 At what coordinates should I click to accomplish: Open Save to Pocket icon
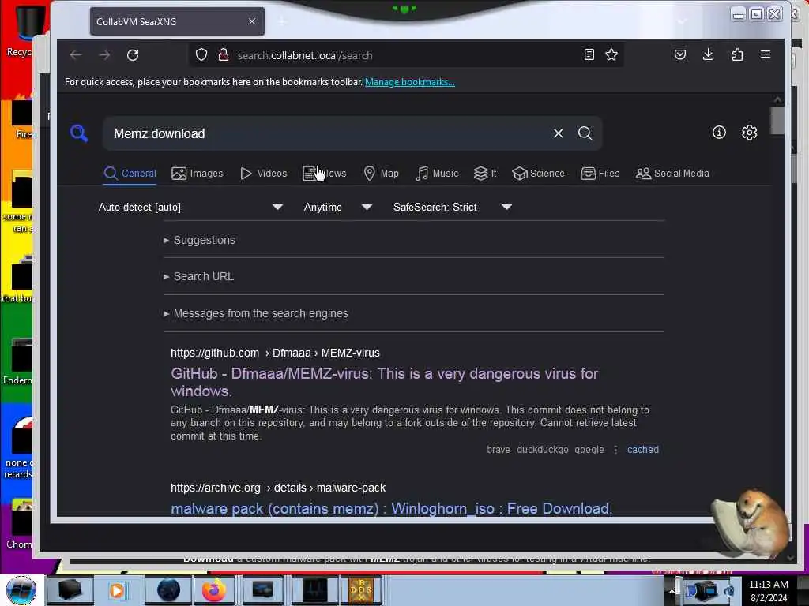tap(680, 54)
